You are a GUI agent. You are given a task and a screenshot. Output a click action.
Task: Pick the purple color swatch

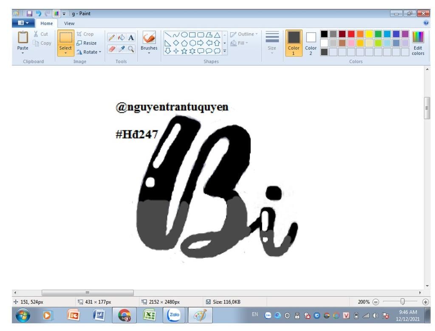coord(405,34)
